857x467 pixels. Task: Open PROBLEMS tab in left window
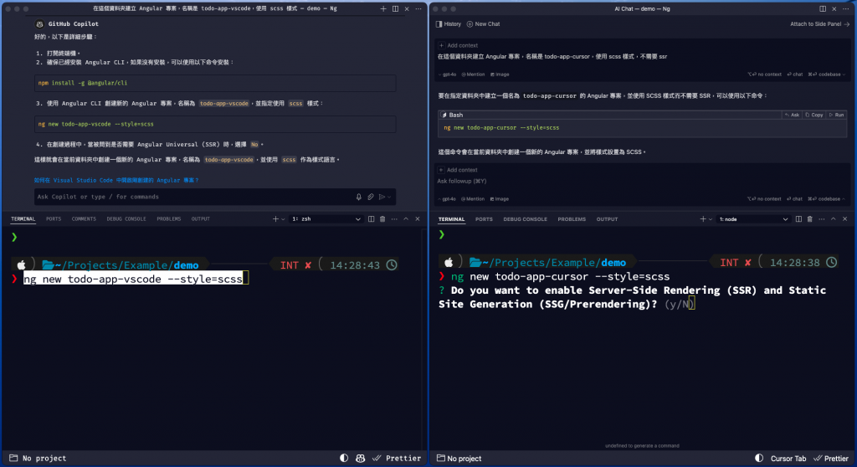tap(169, 218)
